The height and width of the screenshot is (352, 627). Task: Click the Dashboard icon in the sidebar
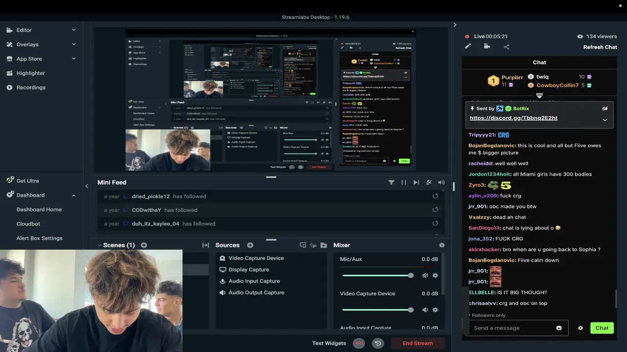10,195
